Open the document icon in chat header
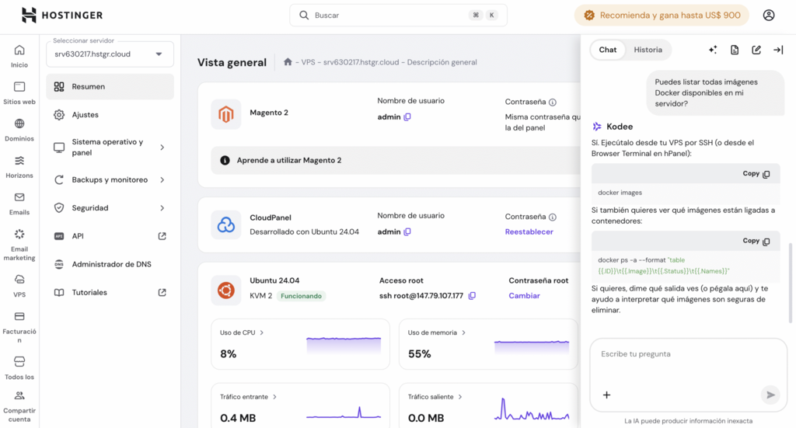This screenshot has width=796, height=428. tap(735, 50)
